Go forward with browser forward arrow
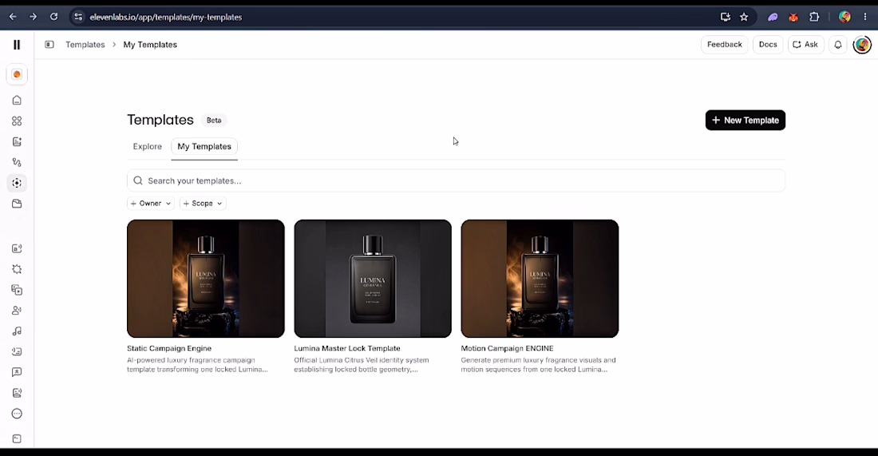This screenshot has height=456, width=878. pos(33,17)
